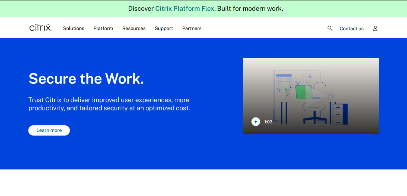The width and height of the screenshot is (407, 196).
Task: Follow the Citrix Platform Flex banner link
Action: [x=185, y=8]
